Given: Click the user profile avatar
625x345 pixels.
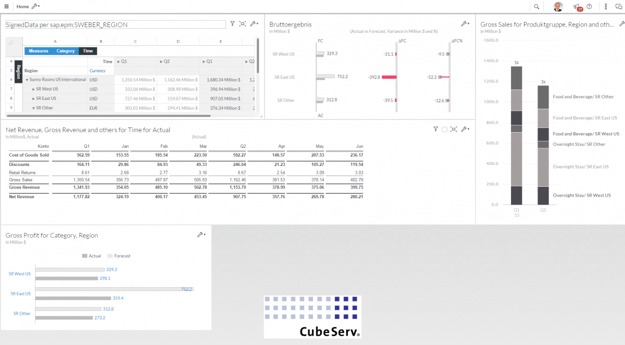Looking at the screenshot, I should click(x=557, y=6).
